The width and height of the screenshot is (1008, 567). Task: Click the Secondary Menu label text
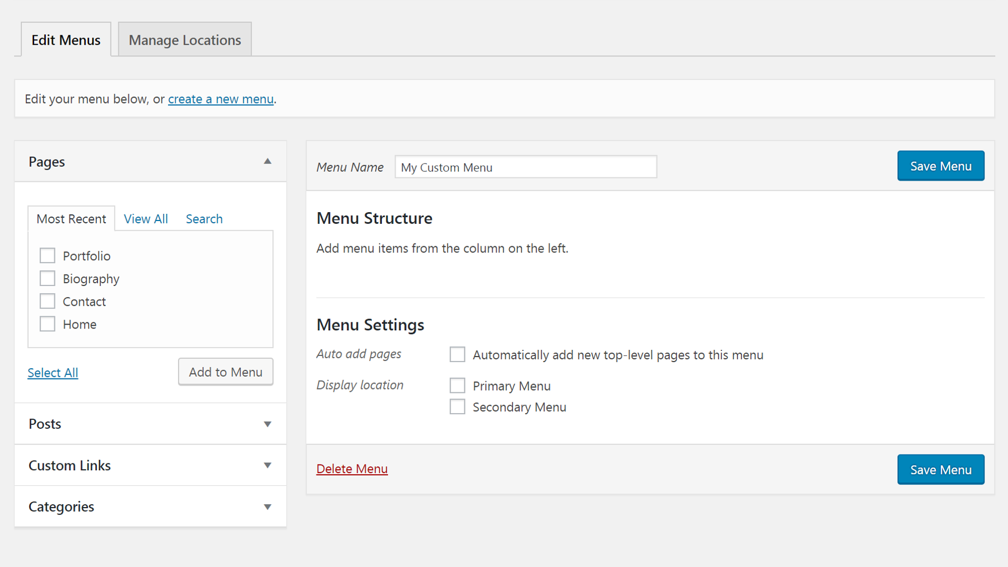point(520,407)
